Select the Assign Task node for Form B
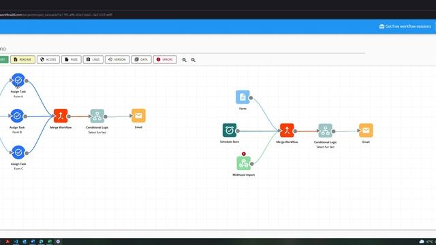The height and width of the screenshot is (245, 436). [x=17, y=116]
